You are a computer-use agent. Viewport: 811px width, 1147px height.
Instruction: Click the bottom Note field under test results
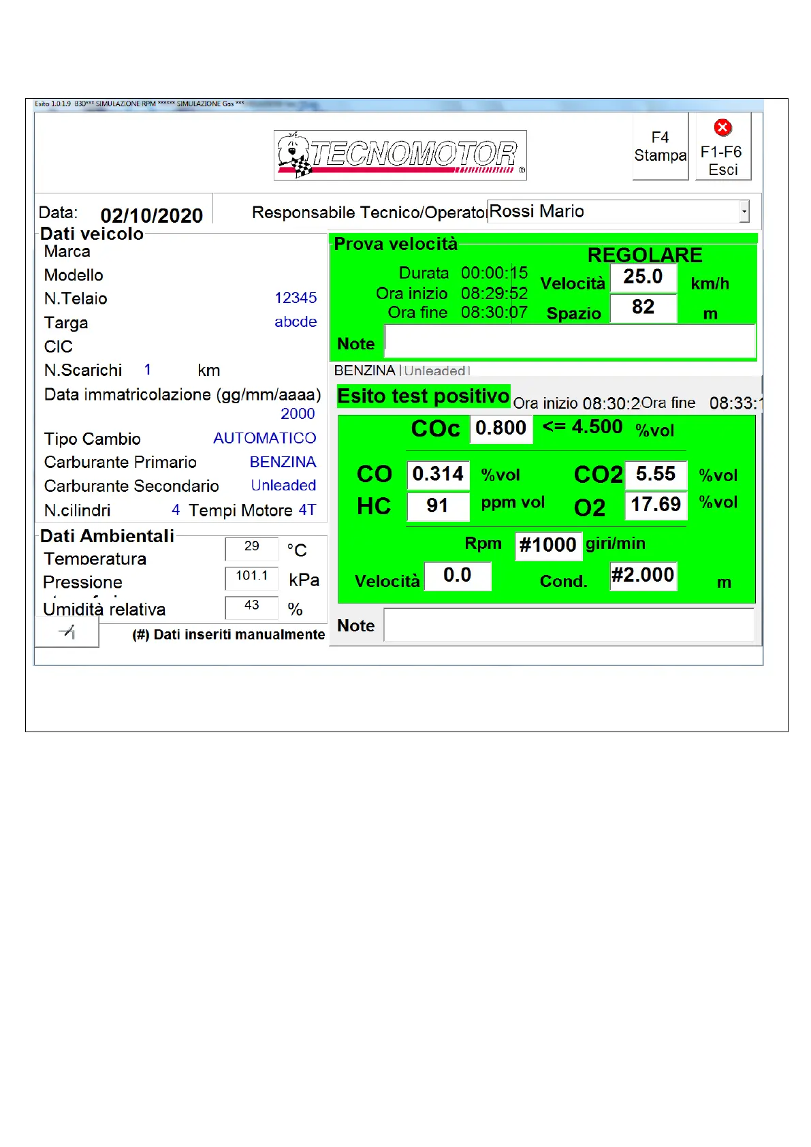pyautogui.click(x=569, y=625)
